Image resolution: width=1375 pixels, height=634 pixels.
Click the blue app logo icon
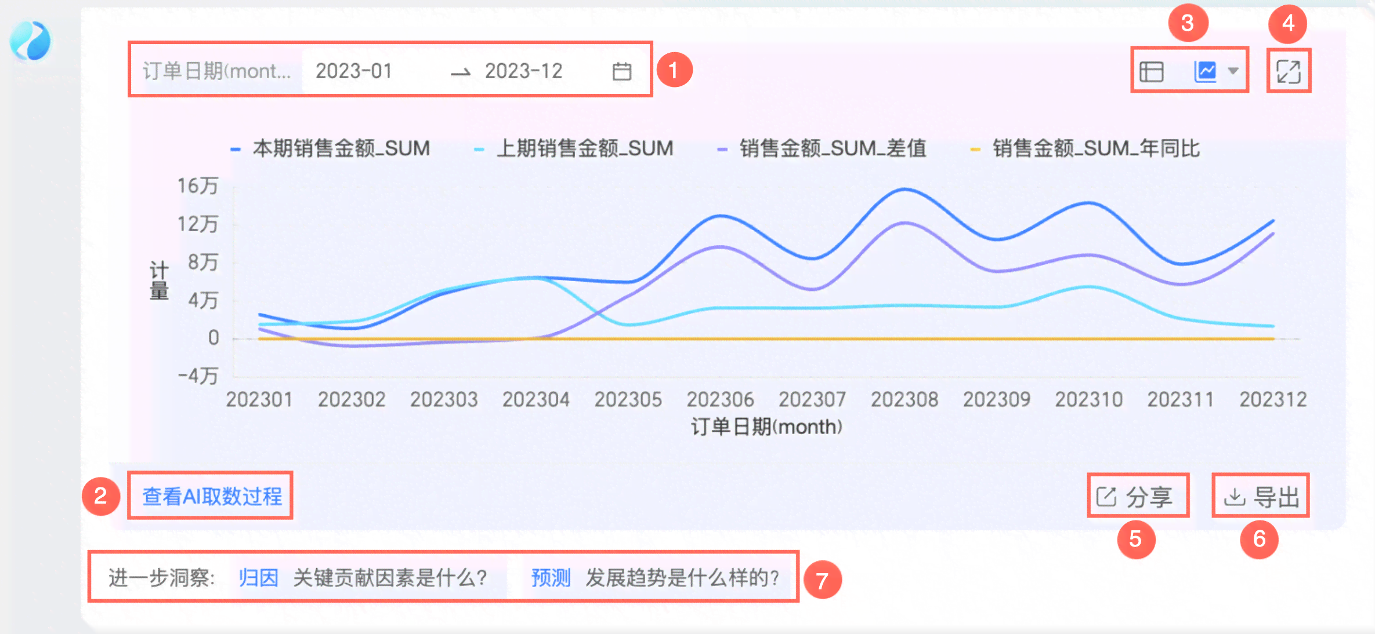30,41
